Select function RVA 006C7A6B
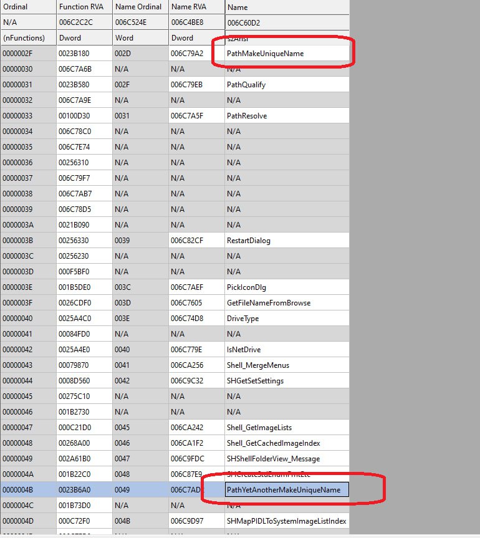 pos(84,69)
